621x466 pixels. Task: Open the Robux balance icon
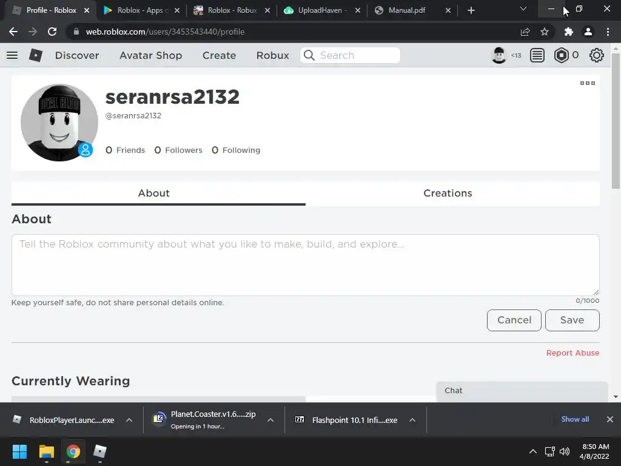[561, 55]
